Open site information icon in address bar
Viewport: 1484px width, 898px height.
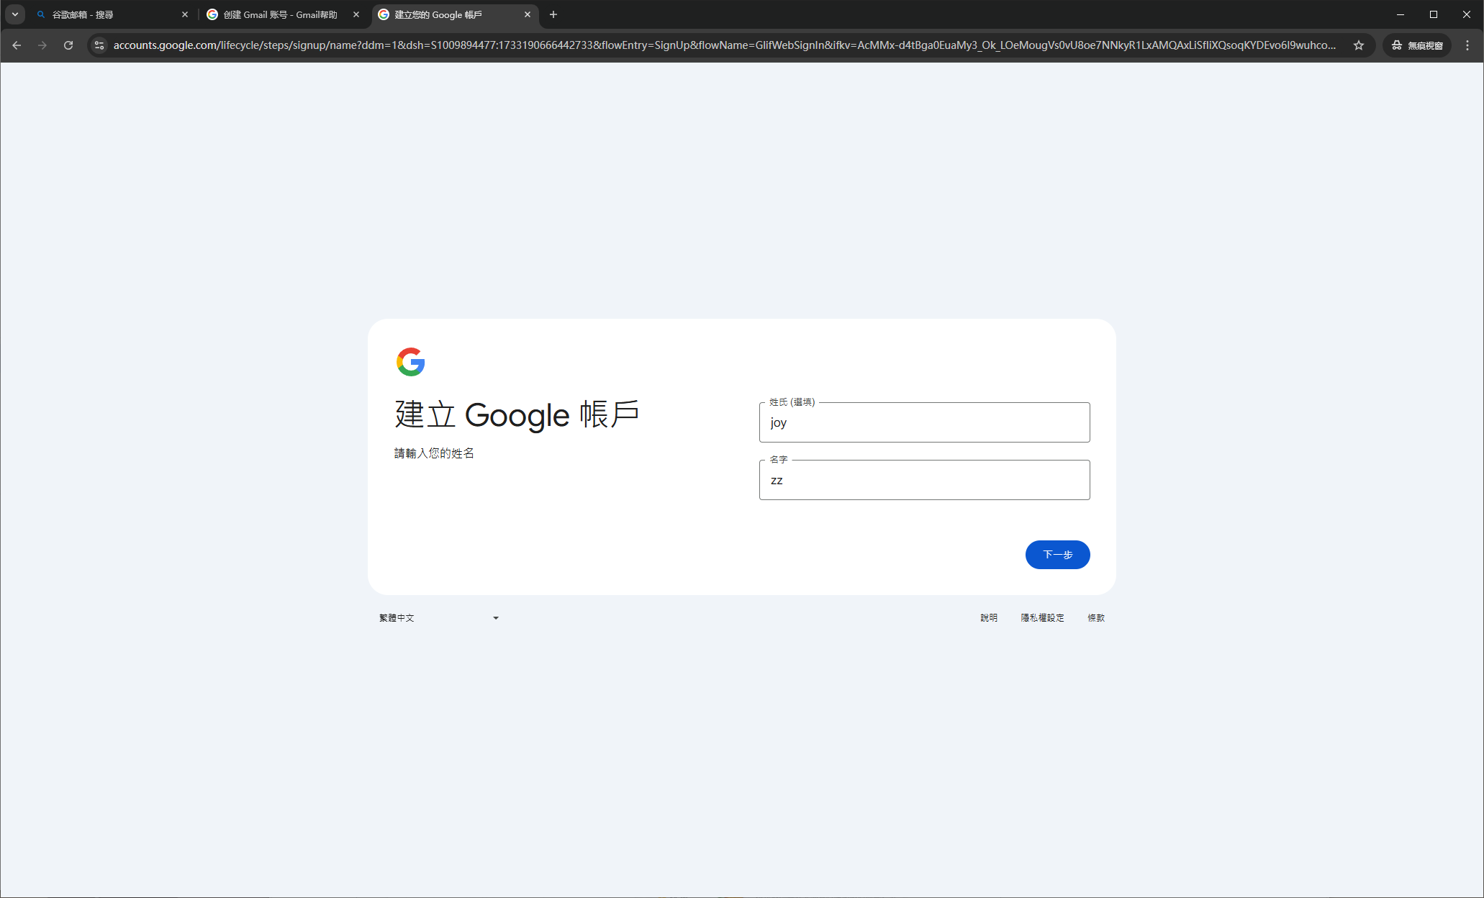click(99, 45)
